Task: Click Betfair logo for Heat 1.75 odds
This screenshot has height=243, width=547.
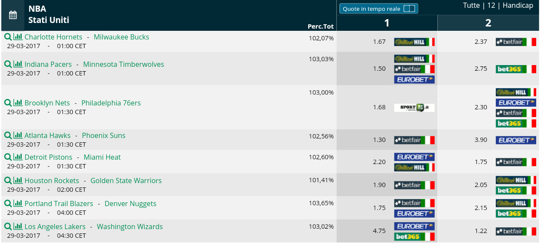Action: point(516,162)
